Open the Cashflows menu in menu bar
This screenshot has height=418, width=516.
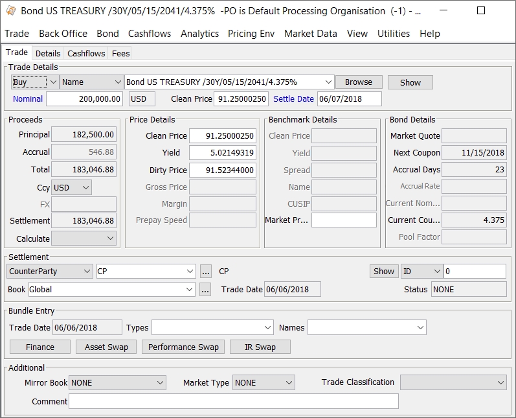click(x=150, y=34)
